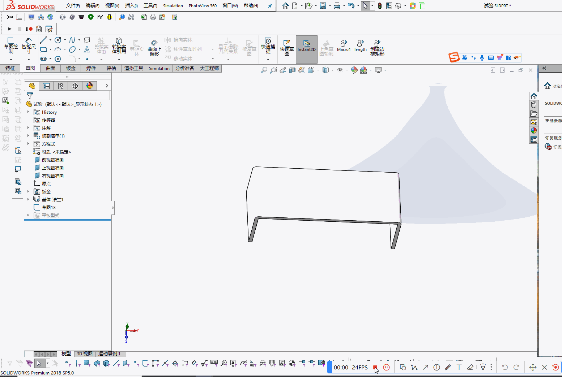Open the Options gear icon

398,6
